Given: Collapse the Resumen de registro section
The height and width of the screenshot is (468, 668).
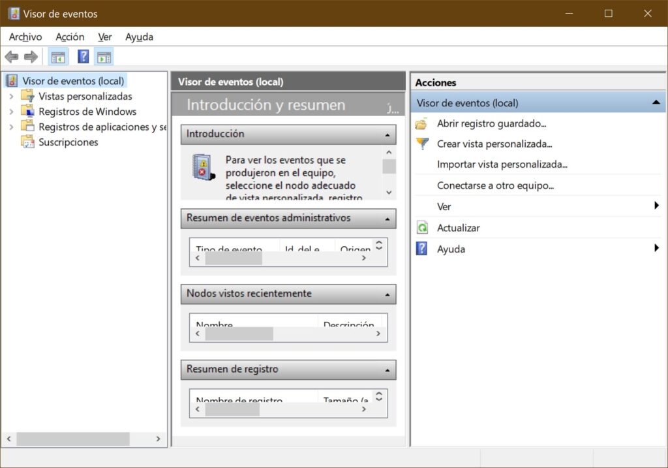Looking at the screenshot, I should point(389,369).
